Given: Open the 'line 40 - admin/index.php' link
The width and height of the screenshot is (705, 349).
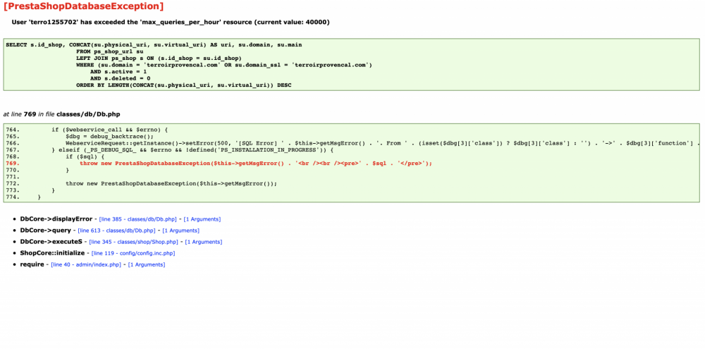Looking at the screenshot, I should coord(86,264).
